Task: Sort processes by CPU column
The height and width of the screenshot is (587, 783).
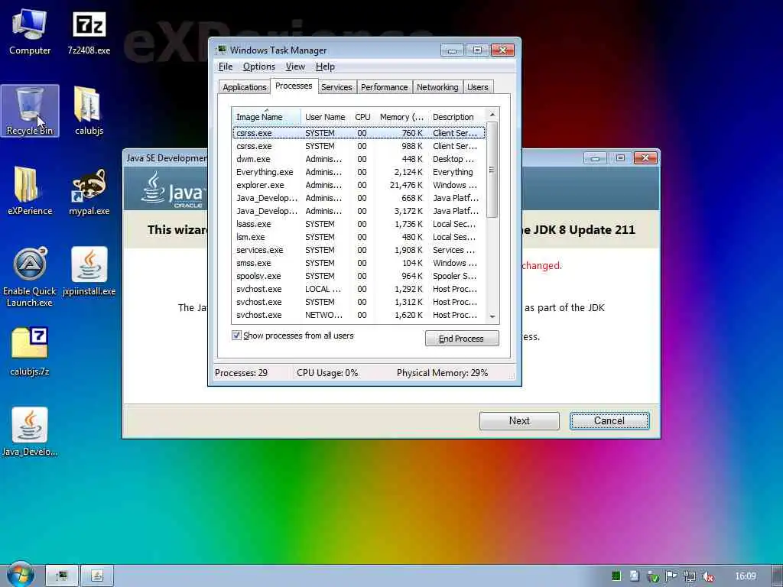Action: pyautogui.click(x=362, y=117)
